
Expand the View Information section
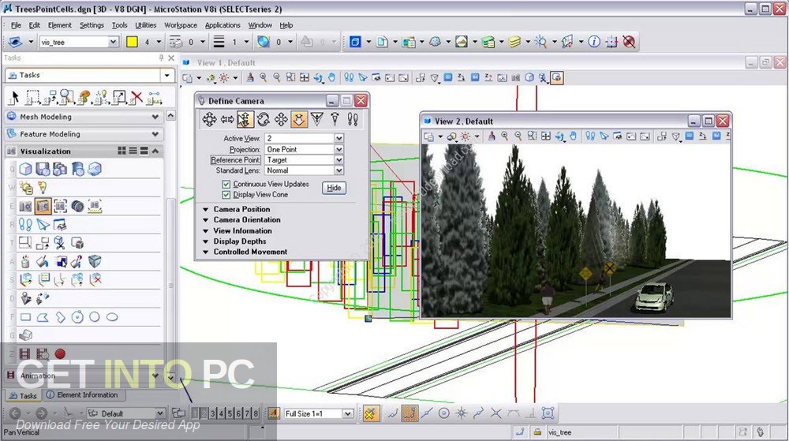click(205, 231)
